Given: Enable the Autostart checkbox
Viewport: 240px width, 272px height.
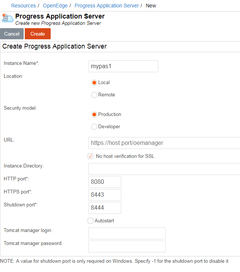Looking at the screenshot, I should pyautogui.click(x=91, y=221).
